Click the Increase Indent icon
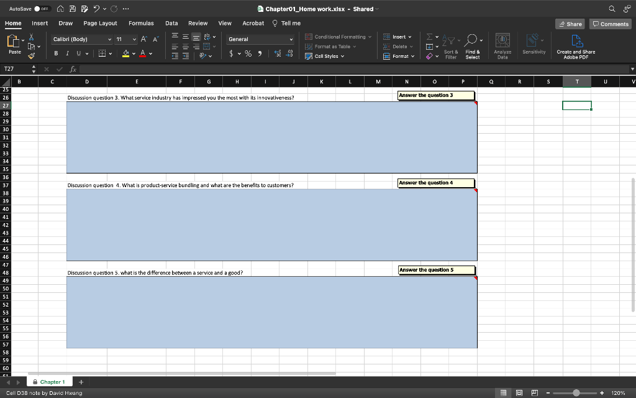Viewport: 636px width, 398px height. (185, 56)
